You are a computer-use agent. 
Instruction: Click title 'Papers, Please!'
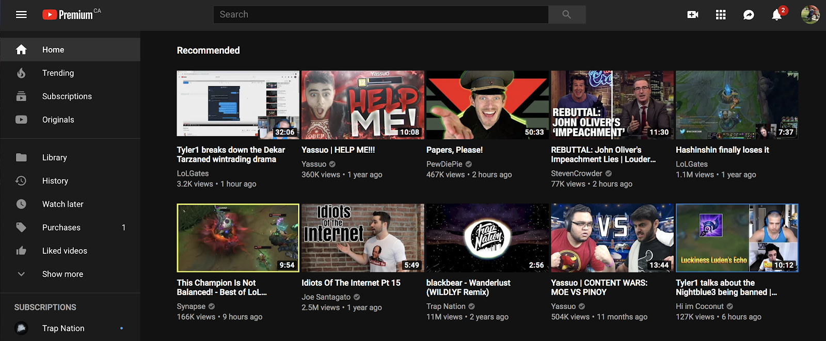click(x=454, y=150)
